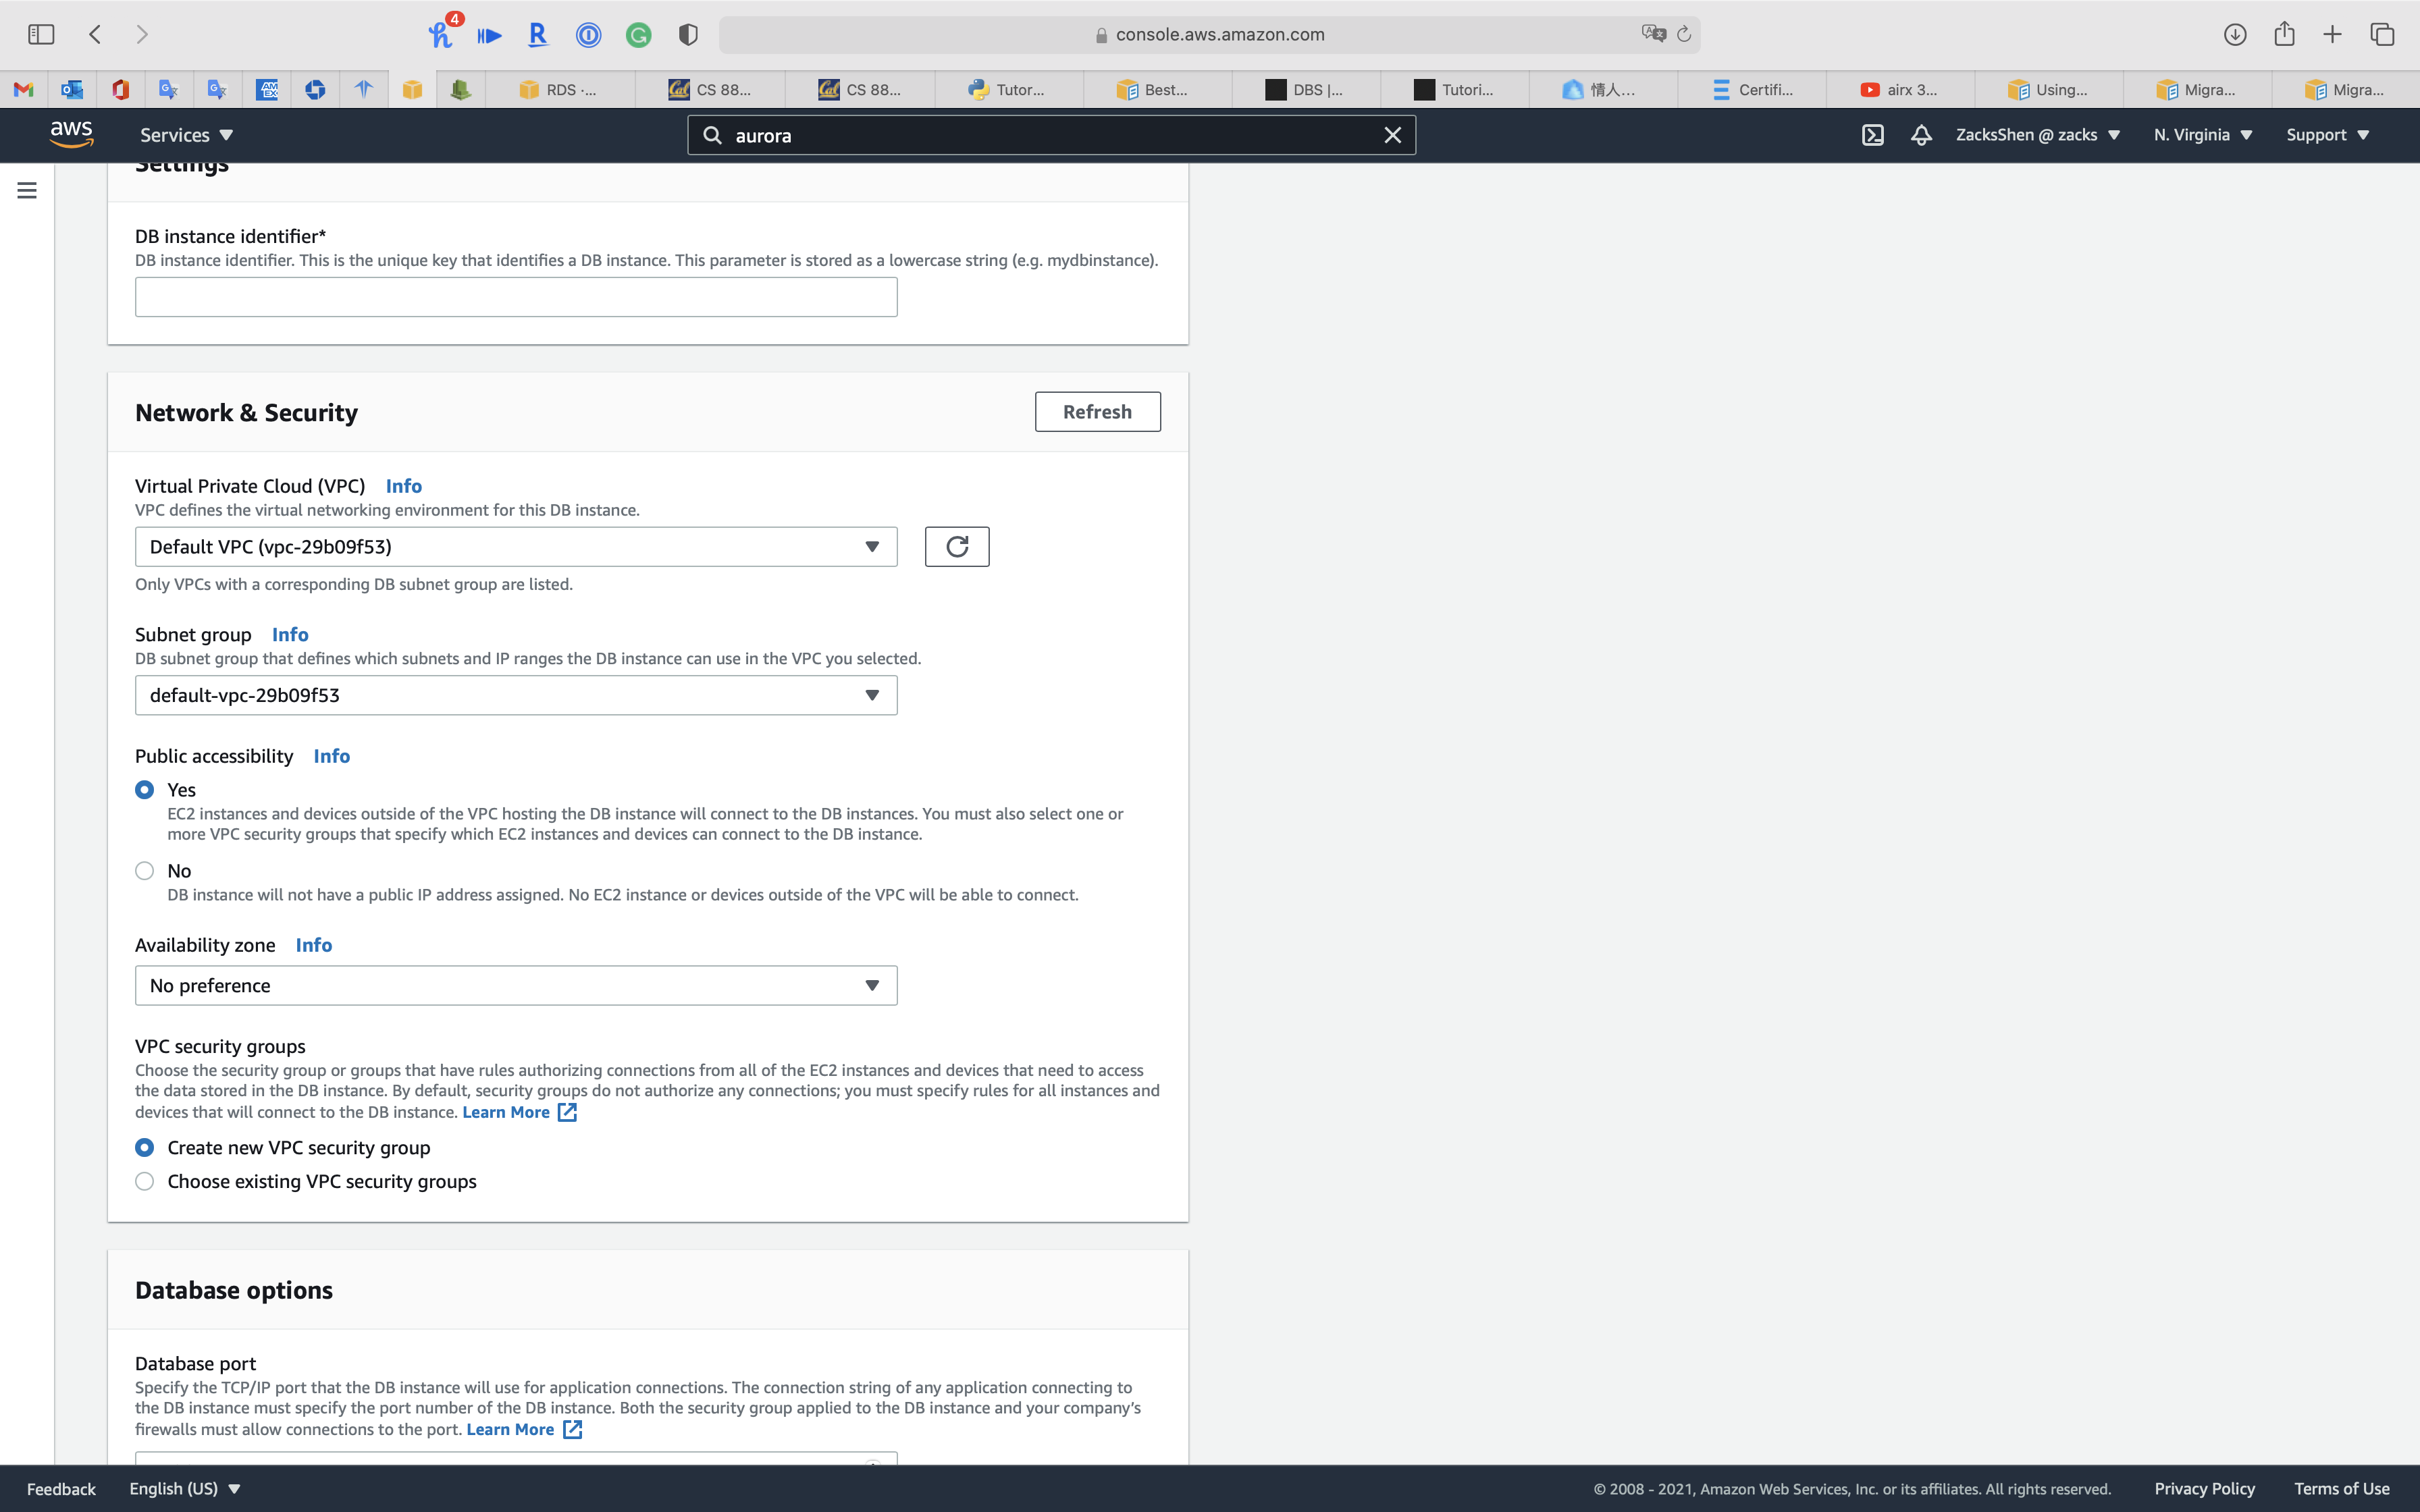Open AWS CloudShell terminal icon
This screenshot has width=2420, height=1512.
[x=1872, y=135]
